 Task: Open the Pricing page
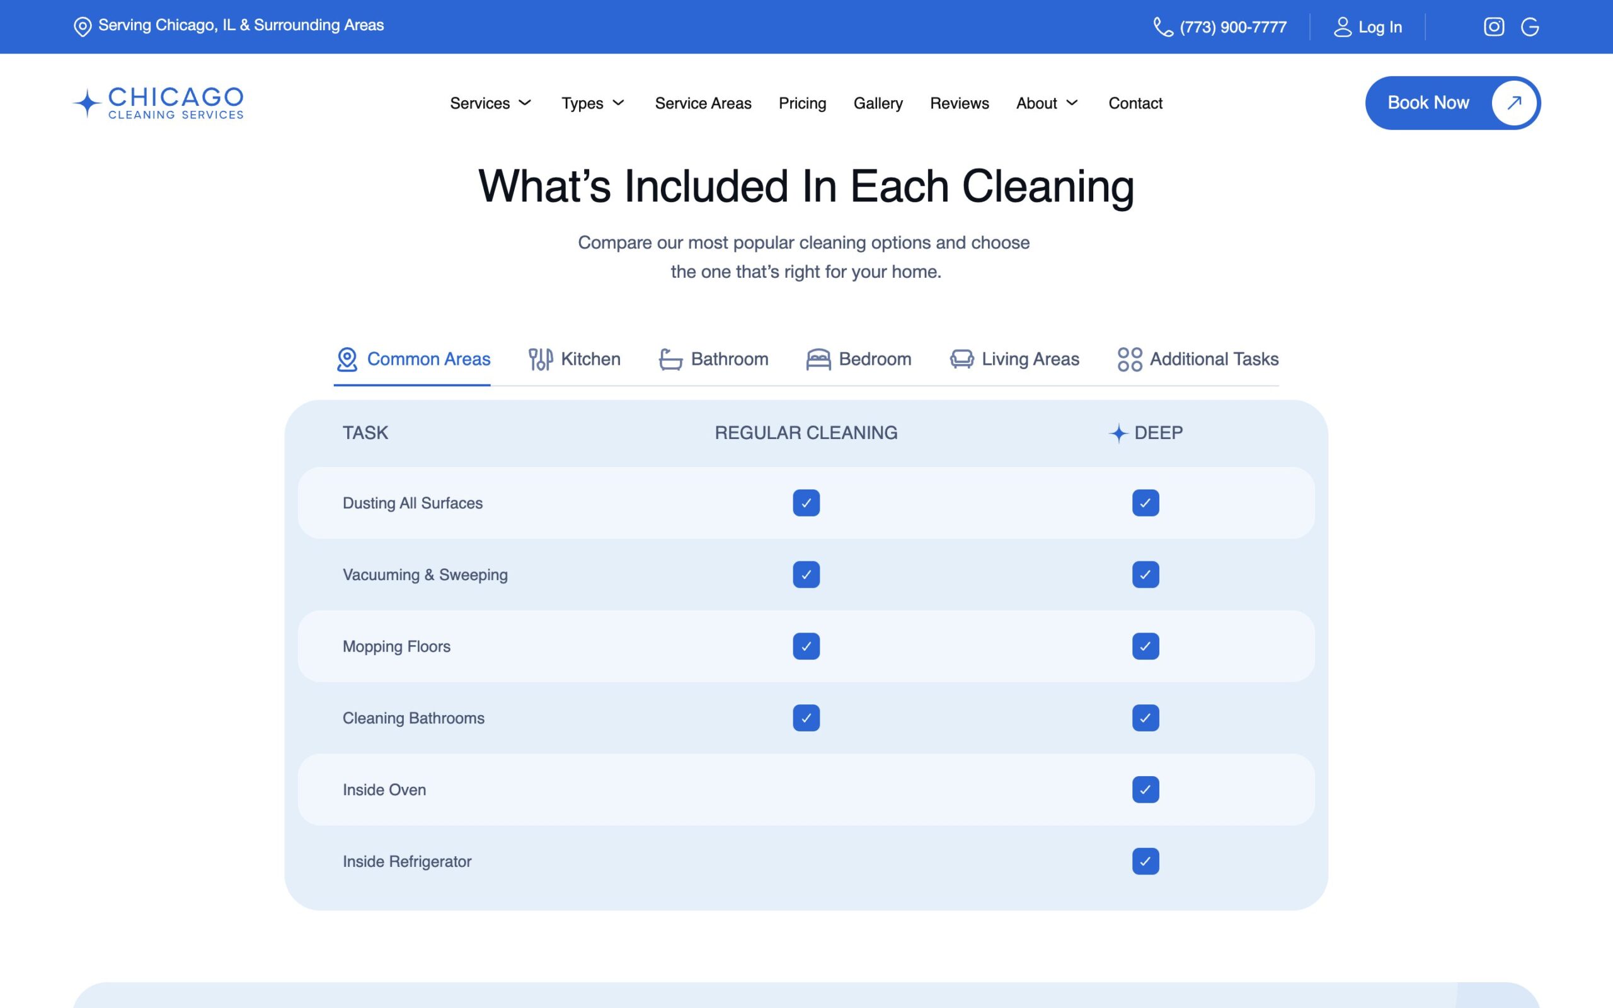802,103
